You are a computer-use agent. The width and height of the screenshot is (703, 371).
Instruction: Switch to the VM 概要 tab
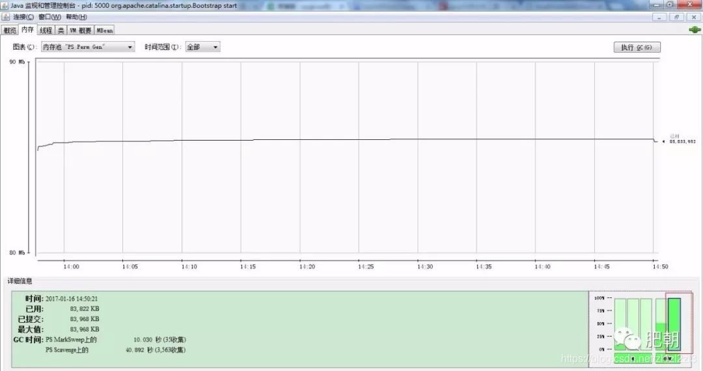coord(81,31)
